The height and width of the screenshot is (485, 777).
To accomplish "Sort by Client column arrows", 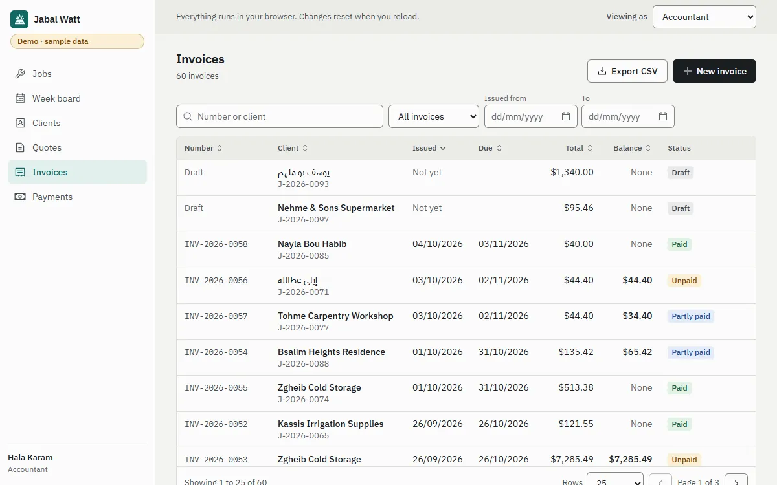I will pyautogui.click(x=305, y=148).
